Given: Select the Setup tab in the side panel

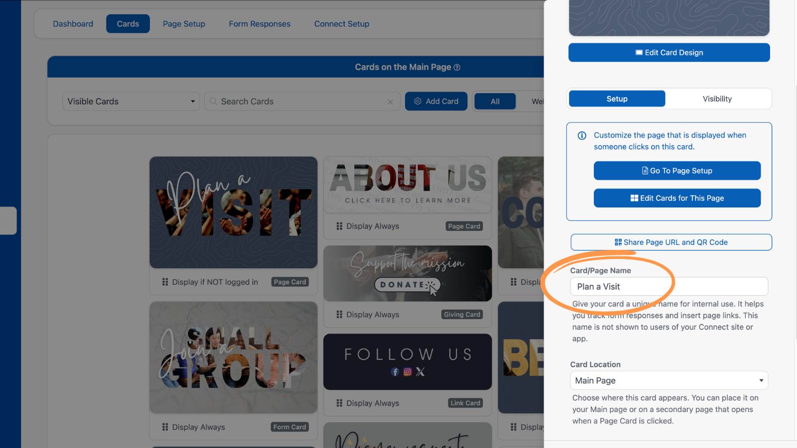Looking at the screenshot, I should 617,99.
